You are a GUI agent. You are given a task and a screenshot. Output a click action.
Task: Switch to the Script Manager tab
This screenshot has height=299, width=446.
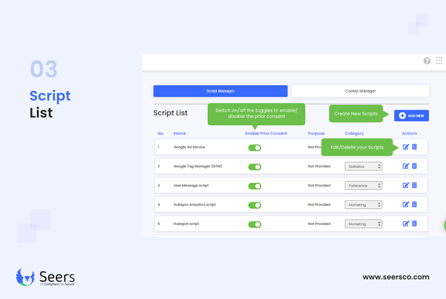pos(221,91)
